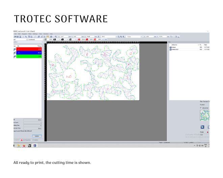
Task: Click the red P power icon
Action: click(x=79, y=39)
